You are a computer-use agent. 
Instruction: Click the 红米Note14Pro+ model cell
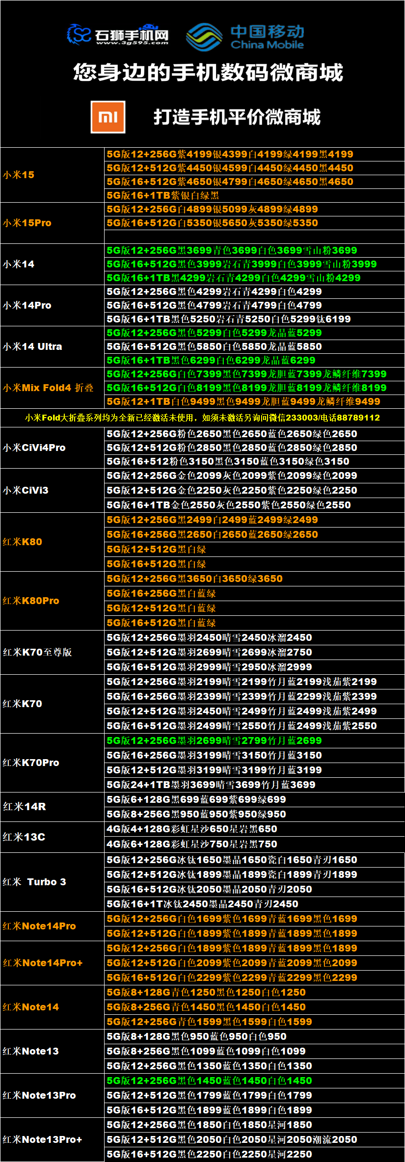coord(53,963)
